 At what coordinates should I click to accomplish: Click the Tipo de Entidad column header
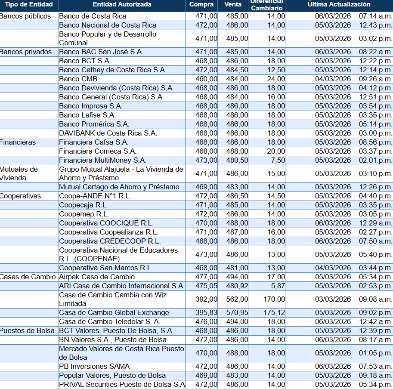tap(29, 4)
